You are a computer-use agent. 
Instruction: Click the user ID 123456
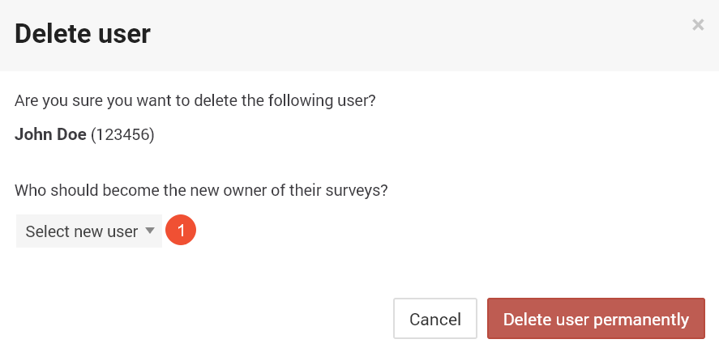[122, 134]
